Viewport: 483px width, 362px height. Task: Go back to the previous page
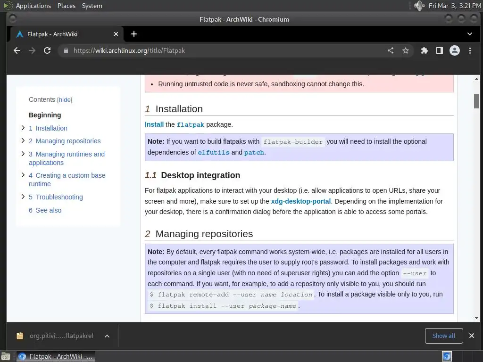pos(17,50)
